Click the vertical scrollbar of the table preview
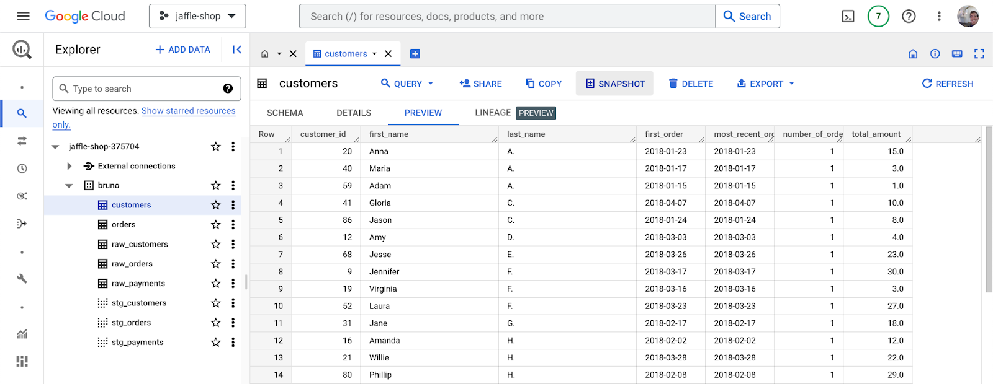 point(989,209)
